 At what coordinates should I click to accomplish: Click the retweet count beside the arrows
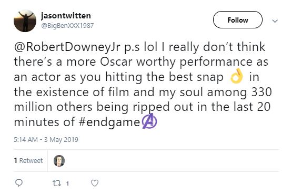(67, 183)
